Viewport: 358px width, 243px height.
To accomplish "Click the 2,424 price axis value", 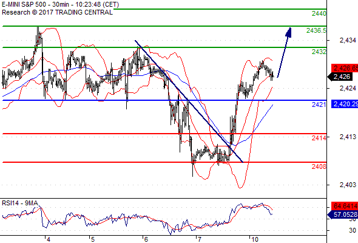I will click(x=348, y=88).
